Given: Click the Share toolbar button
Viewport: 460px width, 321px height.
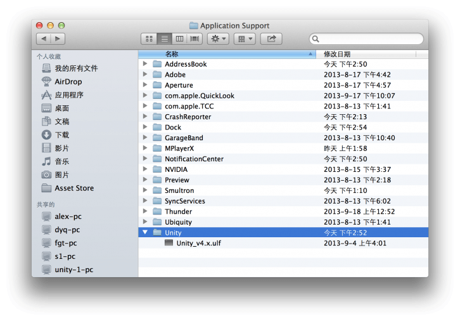Looking at the screenshot, I should coord(271,39).
